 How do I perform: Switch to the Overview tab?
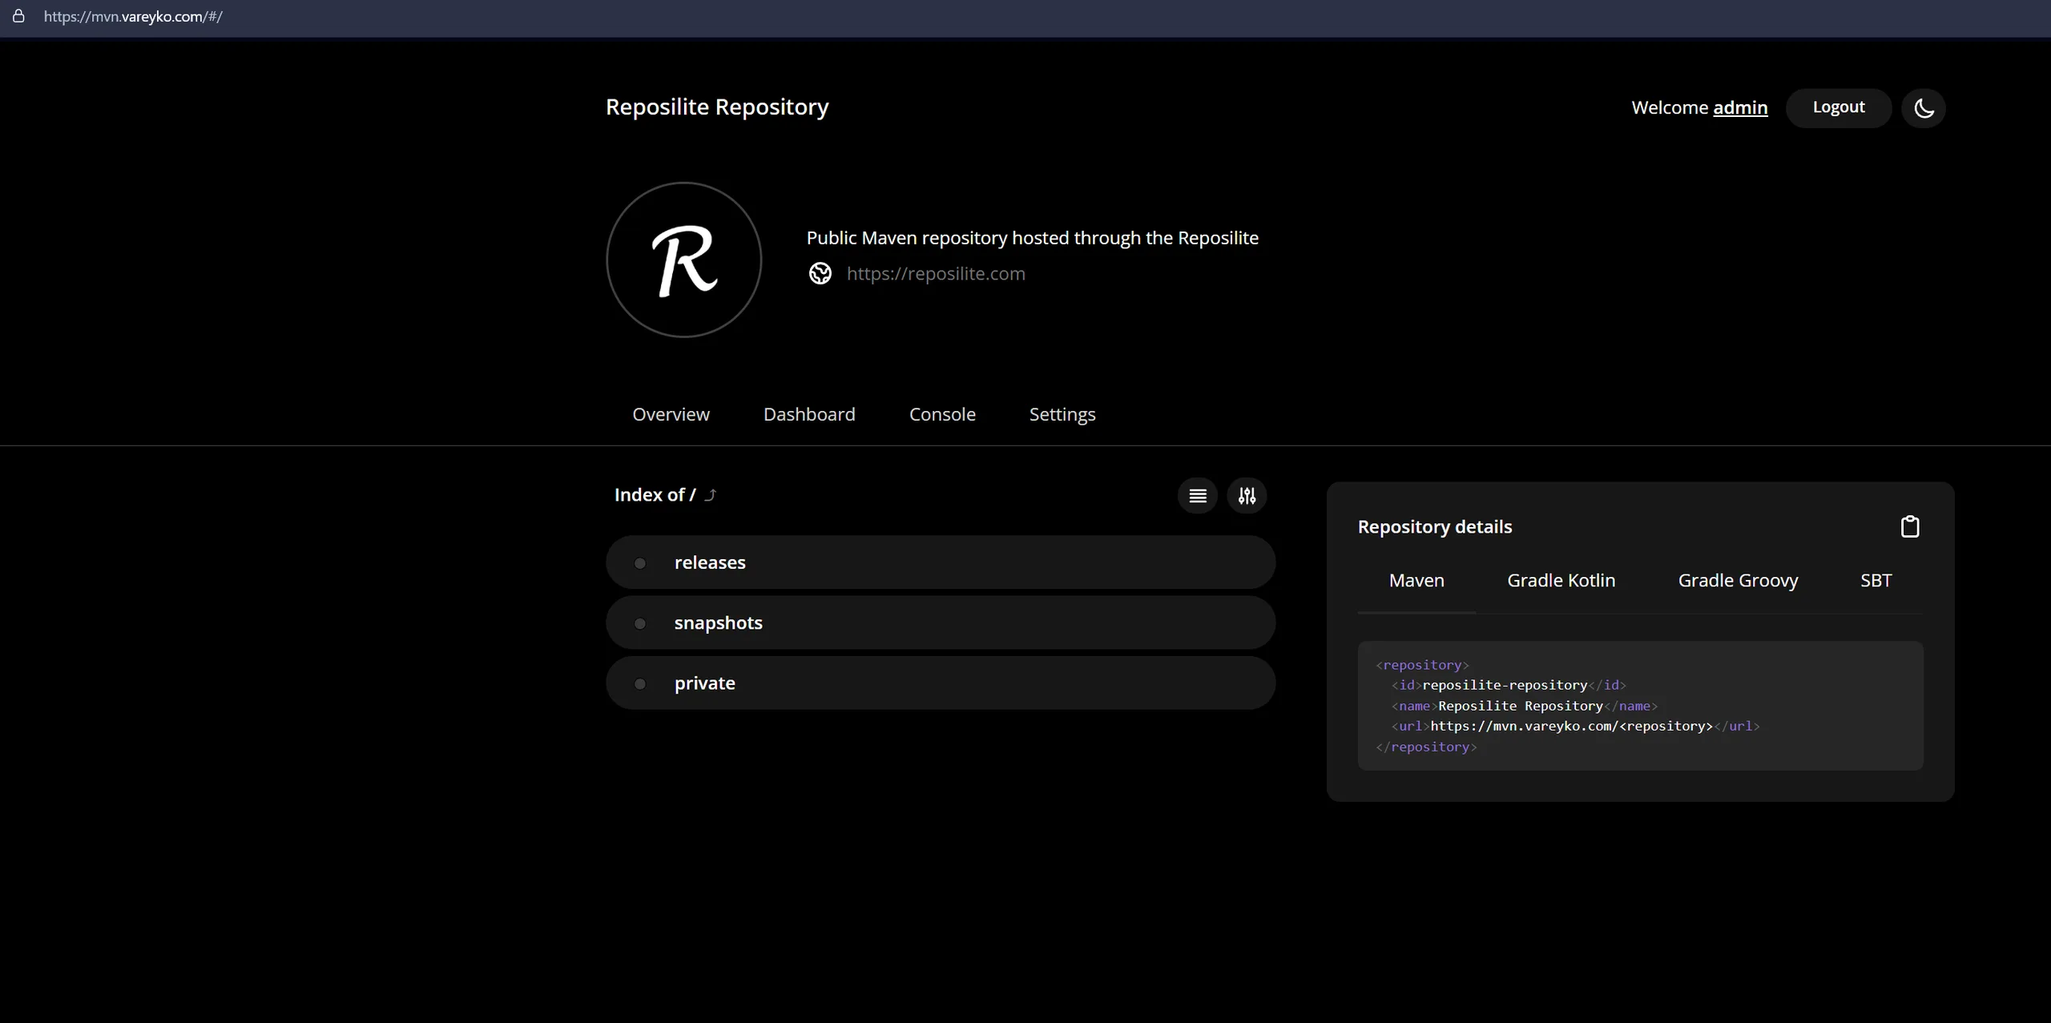coord(671,414)
